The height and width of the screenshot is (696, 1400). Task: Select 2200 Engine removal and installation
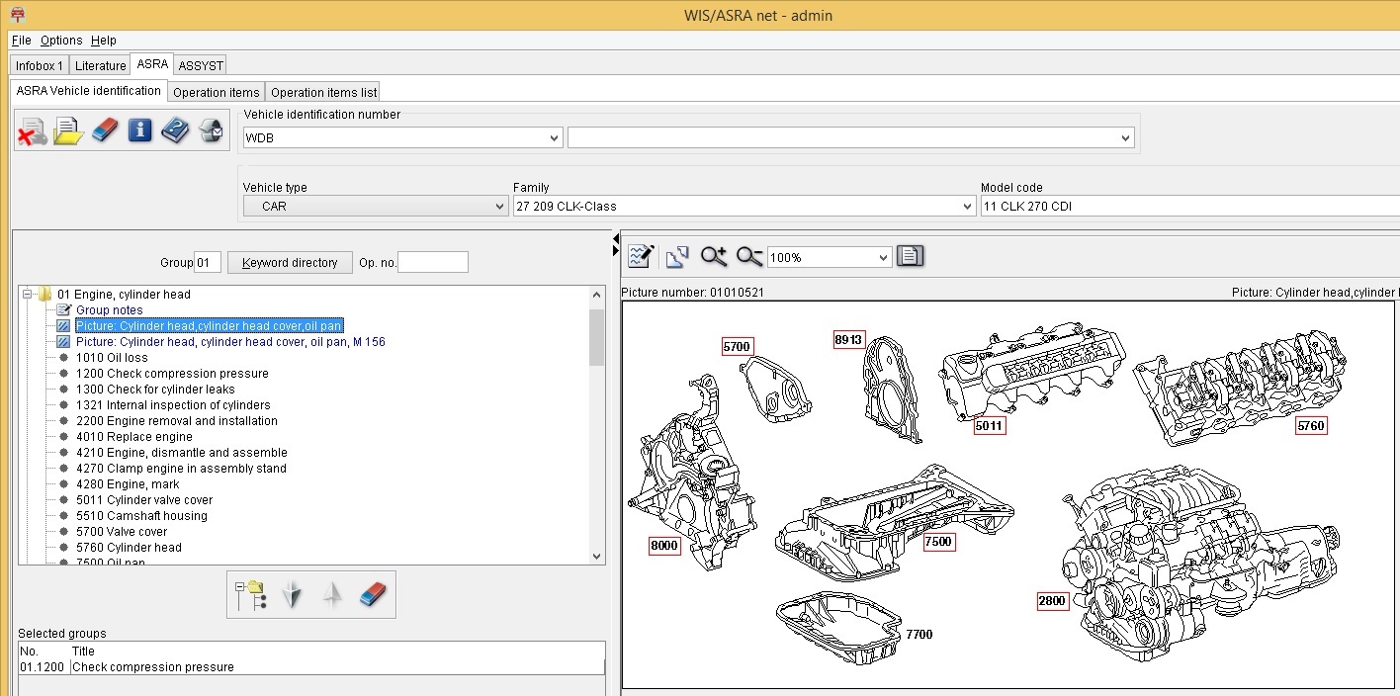(x=177, y=420)
